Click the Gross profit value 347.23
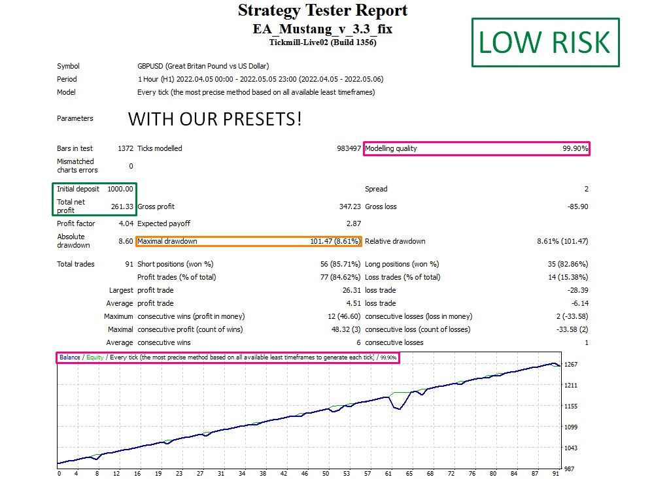 (350, 206)
